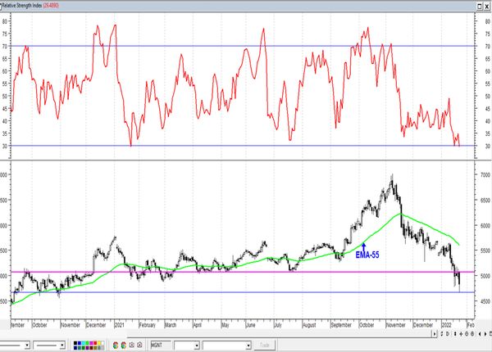Select the EMA-55 text label on chart
Image resolution: width=492 pixels, height=352 pixels.
365,255
